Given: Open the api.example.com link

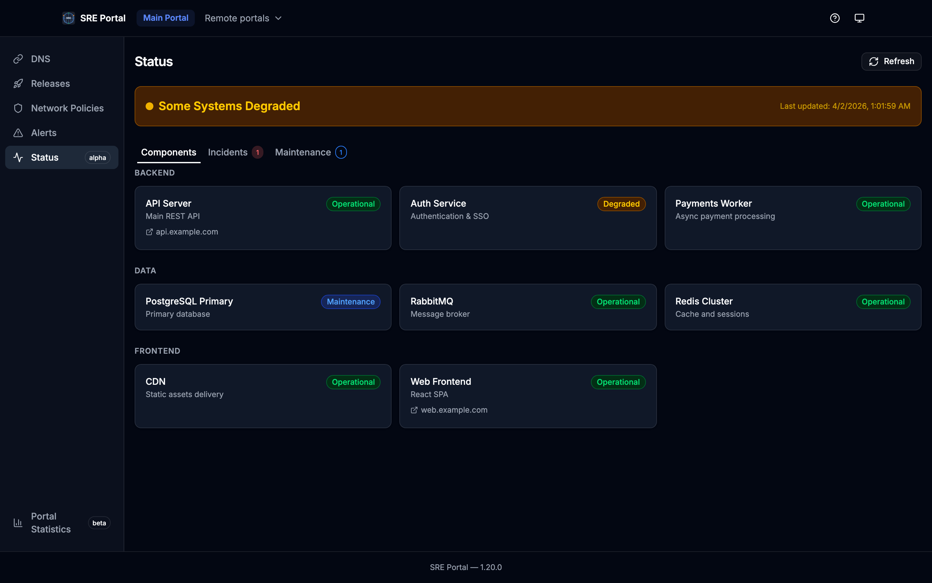Looking at the screenshot, I should 187,232.
